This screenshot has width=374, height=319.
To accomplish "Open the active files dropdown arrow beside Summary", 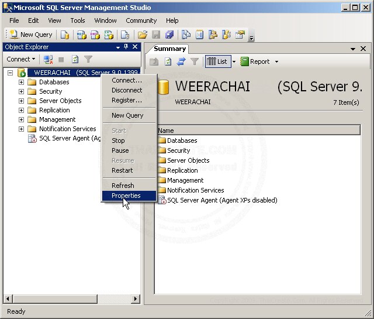I will click(353, 49).
